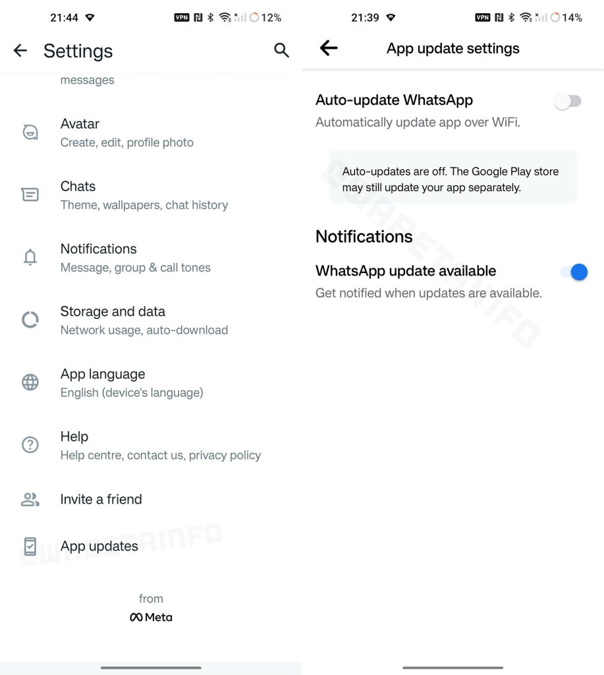The width and height of the screenshot is (604, 675).
Task: Select Invite a friend option
Action: point(151,500)
